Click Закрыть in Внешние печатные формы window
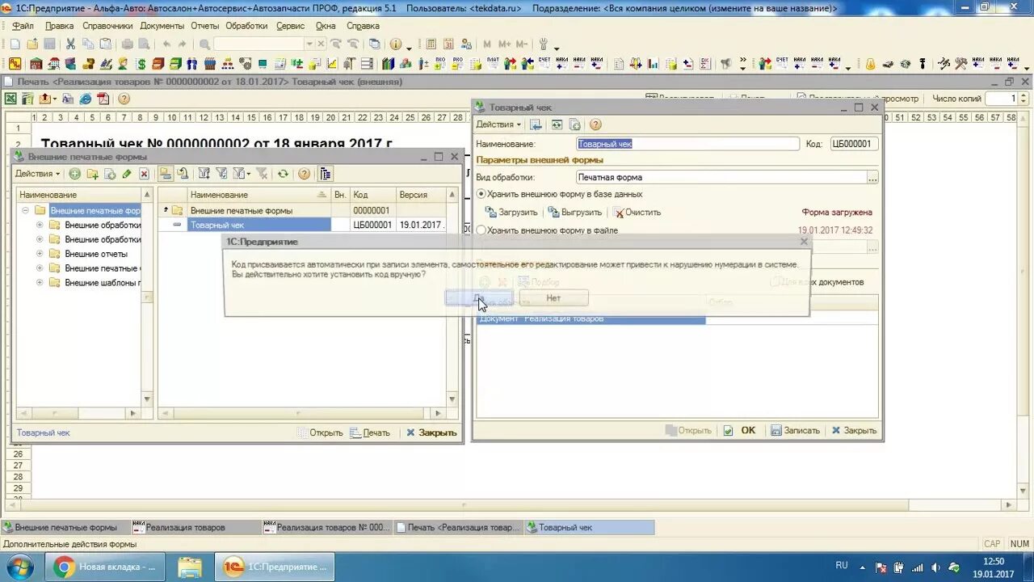The image size is (1034, 582). tap(431, 432)
